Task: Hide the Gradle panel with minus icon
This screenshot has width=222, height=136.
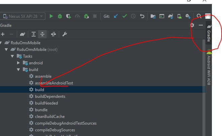Action: point(201,25)
